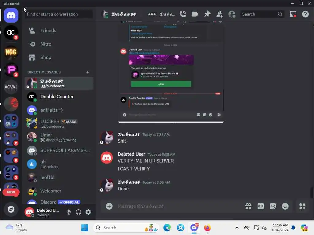Create a new DM with plus icon

click(x=87, y=72)
